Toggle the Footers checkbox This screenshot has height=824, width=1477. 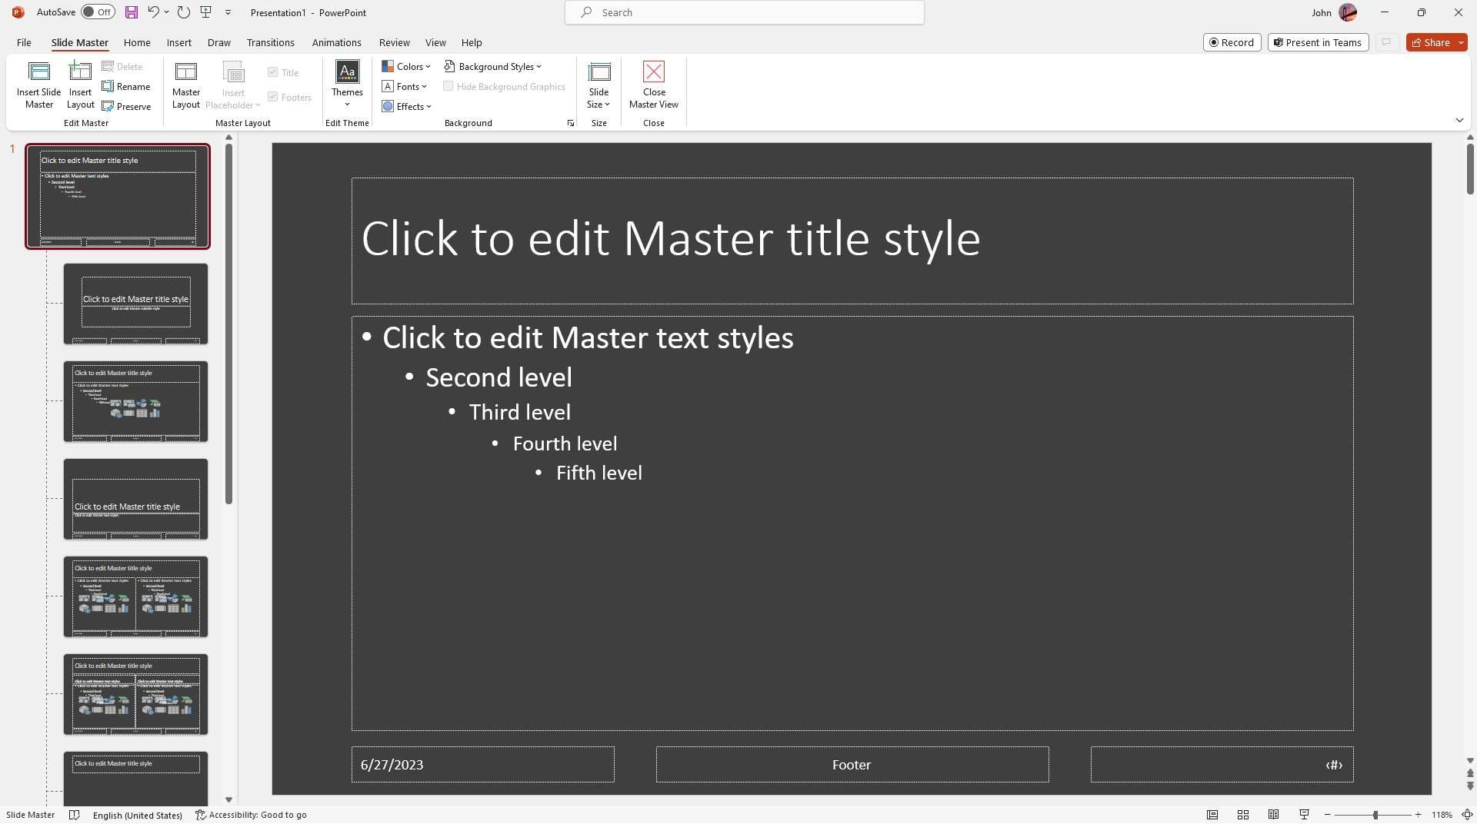272,97
